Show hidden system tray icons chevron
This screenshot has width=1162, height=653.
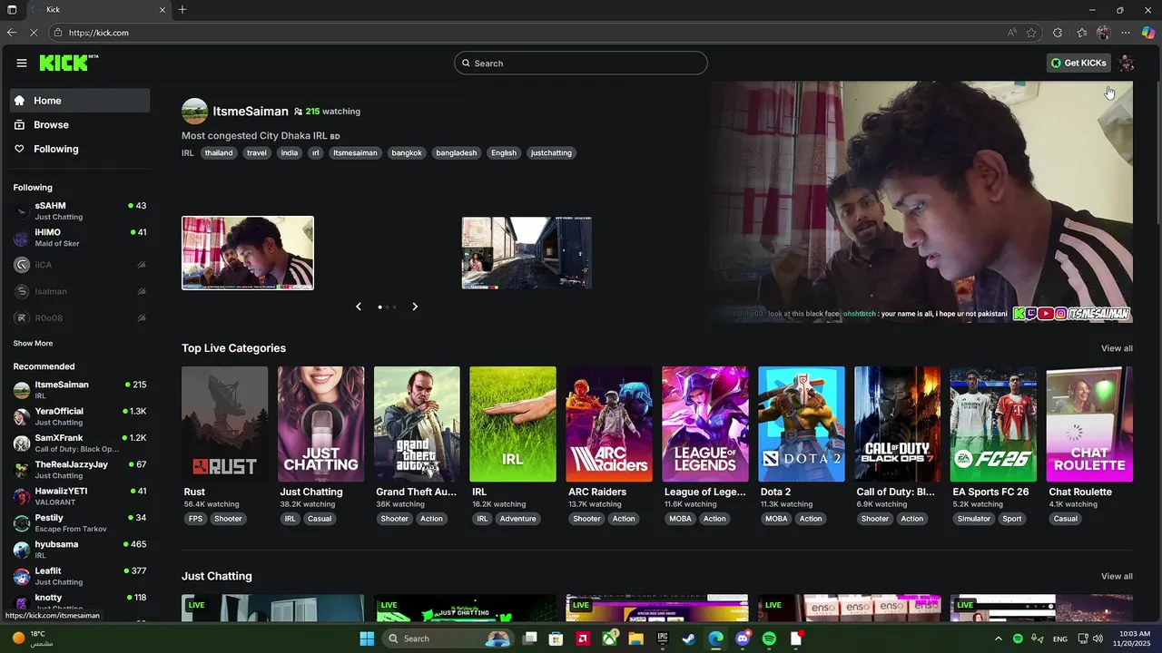[x=998, y=638]
